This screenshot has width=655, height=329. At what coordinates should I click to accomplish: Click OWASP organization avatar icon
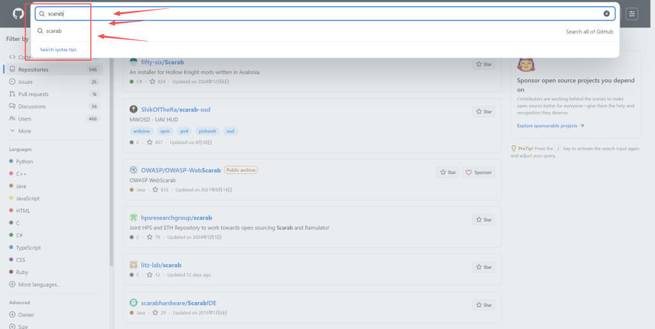pos(133,170)
